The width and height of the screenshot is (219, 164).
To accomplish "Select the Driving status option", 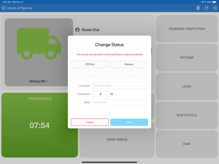I will (90, 75).
